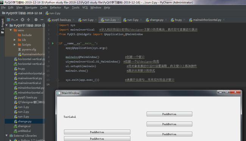Switch to hv.py editor tab
This screenshot has width=246, height=141.
pyautogui.click(x=178, y=20)
